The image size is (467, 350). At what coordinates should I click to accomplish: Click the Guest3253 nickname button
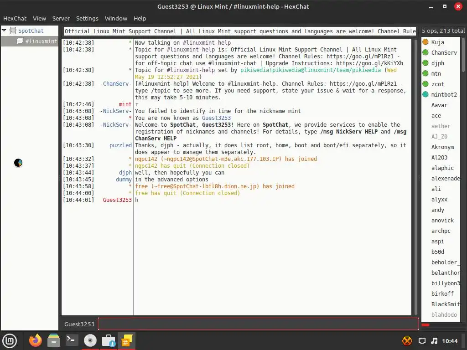tap(79, 324)
